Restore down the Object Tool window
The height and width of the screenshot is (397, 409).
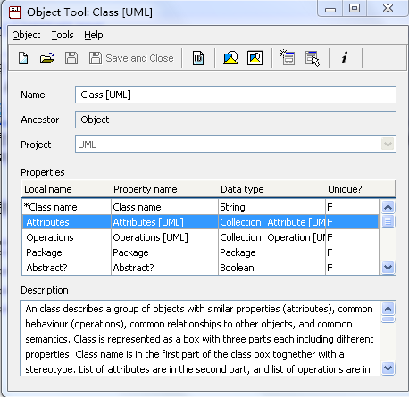(355, 8)
